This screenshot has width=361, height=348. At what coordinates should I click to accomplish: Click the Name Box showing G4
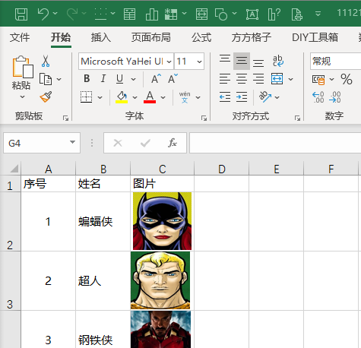pyautogui.click(x=42, y=143)
